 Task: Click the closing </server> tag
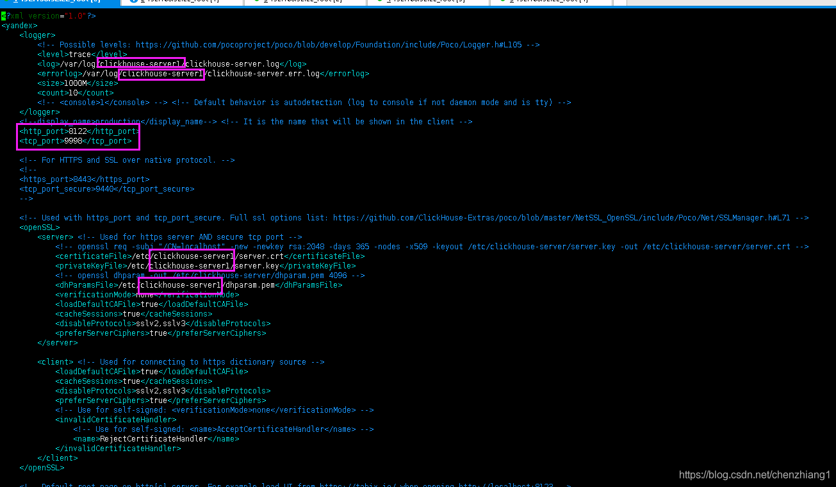click(x=57, y=343)
